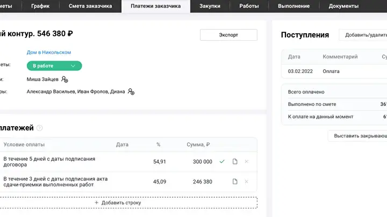Edit the 54,91 percent cell

tap(160, 162)
